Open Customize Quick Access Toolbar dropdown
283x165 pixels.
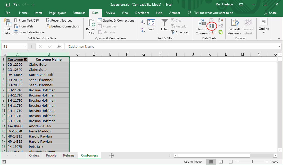click(33, 5)
